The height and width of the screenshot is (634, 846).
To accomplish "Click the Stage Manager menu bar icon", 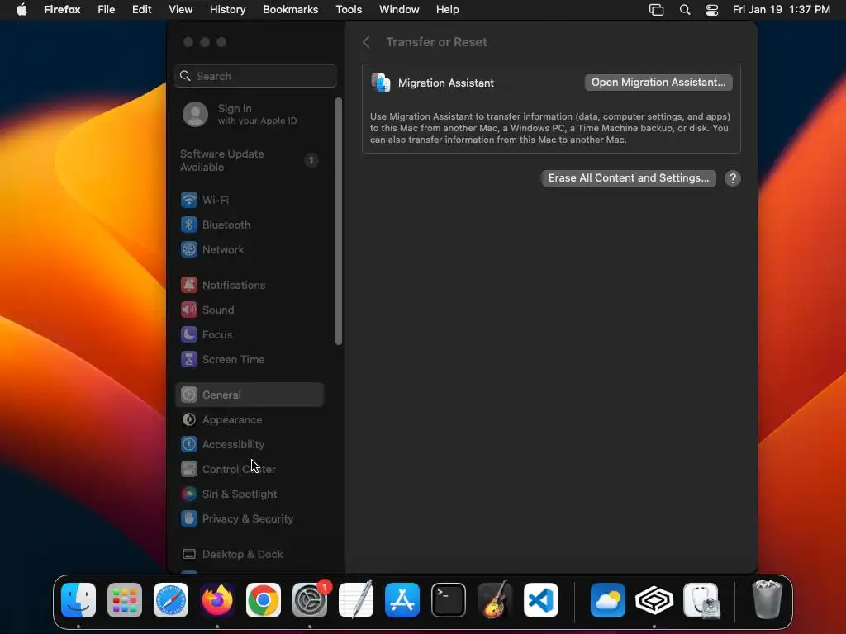I will pos(656,10).
